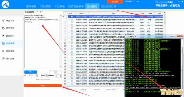Tick the checkbox in table row 15
This screenshot has width=184, height=97.
tap(72, 58)
